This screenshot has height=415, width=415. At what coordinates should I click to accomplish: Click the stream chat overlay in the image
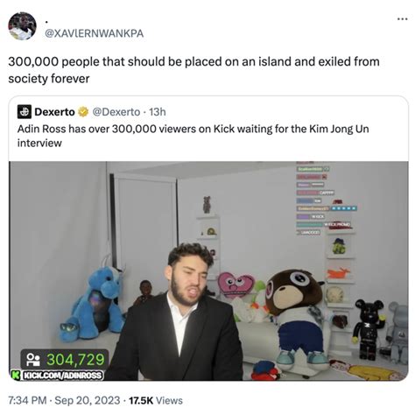(x=326, y=199)
